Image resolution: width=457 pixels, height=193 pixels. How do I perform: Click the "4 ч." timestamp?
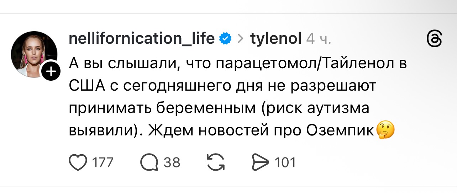coord(319,38)
